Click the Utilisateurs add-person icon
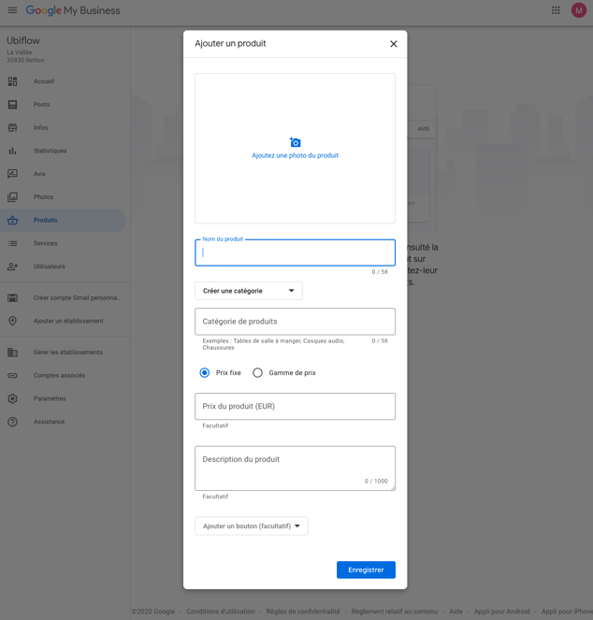 (13, 267)
